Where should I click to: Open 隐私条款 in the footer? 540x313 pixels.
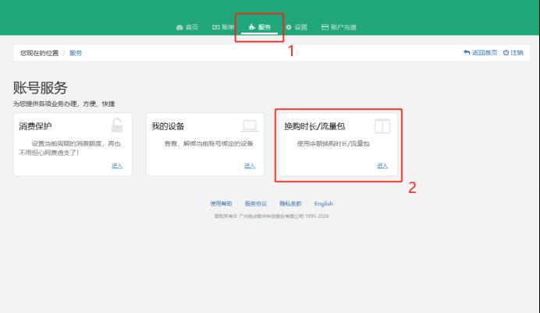click(290, 204)
